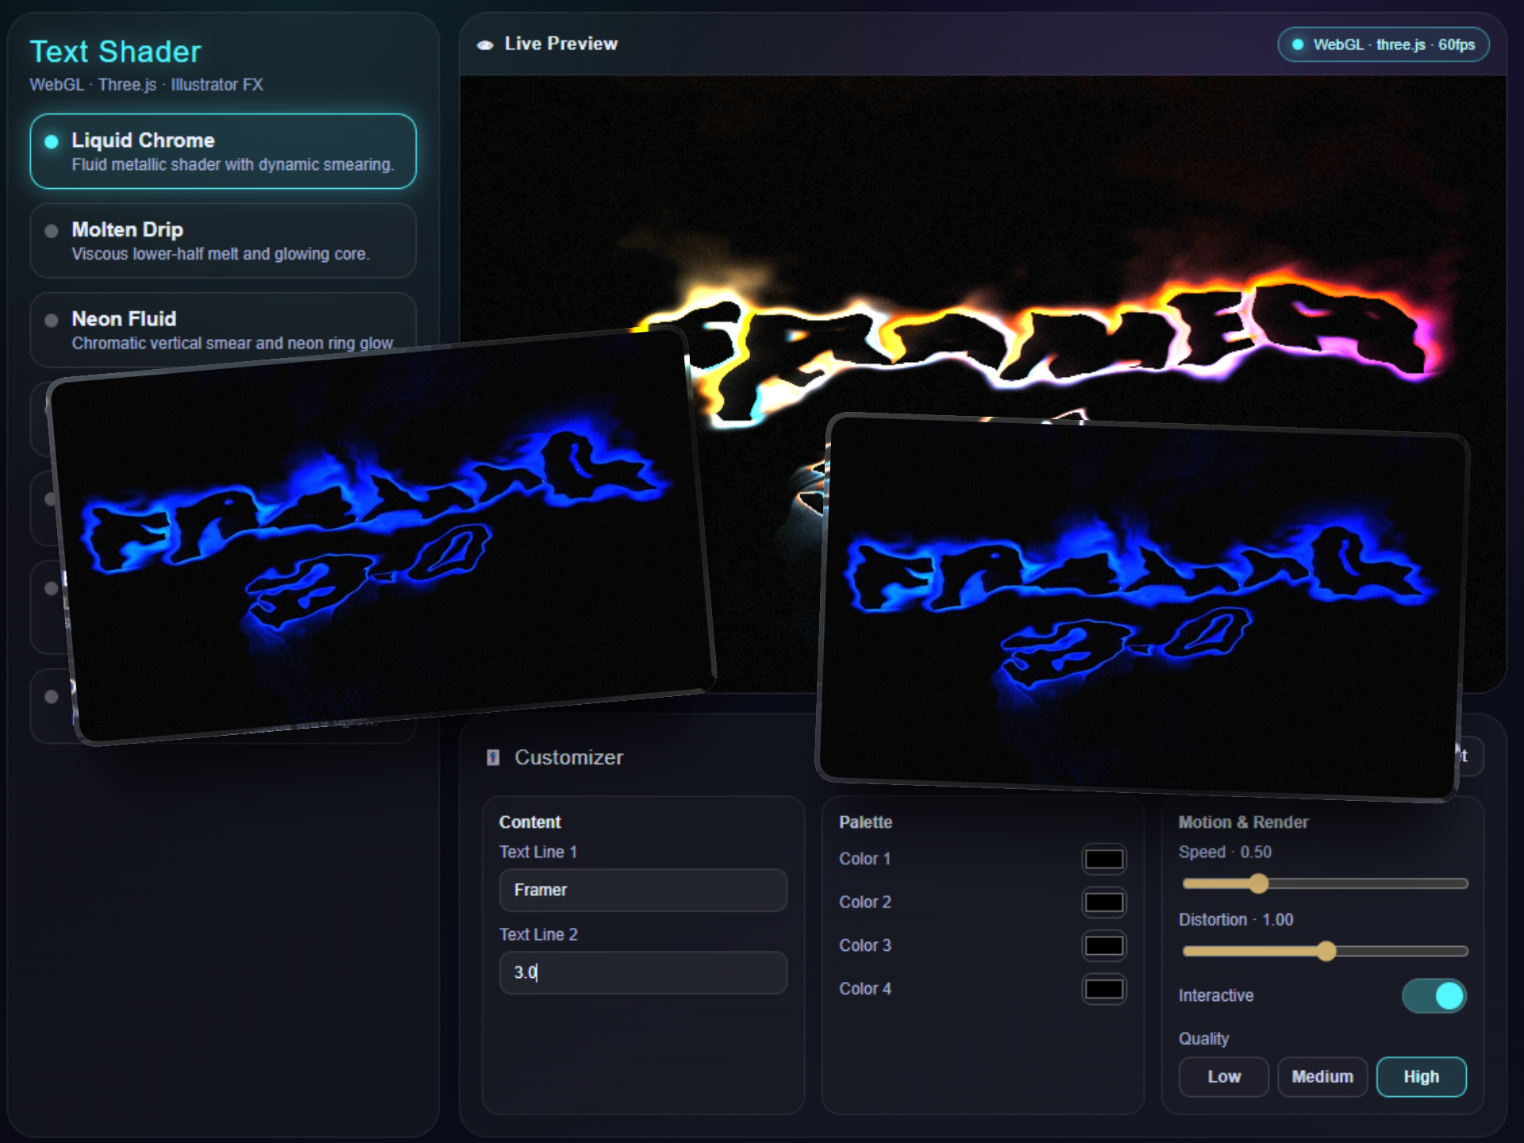Focus the Text Line 2 input field
Viewport: 1524px width, 1143px height.
[x=643, y=972]
